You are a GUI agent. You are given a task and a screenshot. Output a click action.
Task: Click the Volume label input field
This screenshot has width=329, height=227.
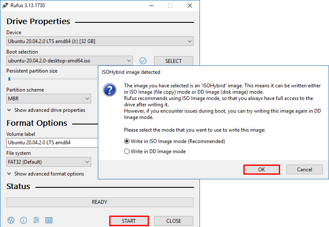52,143
